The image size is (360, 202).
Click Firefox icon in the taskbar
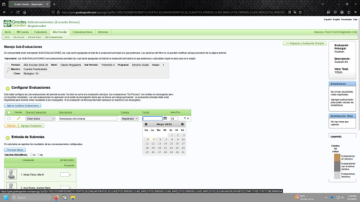pos(56,198)
